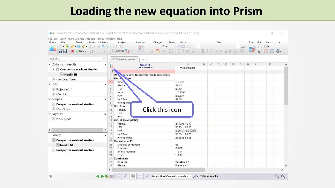Click the paint bucket Change color icon
This screenshot has width=335, height=188.
tap(163, 46)
